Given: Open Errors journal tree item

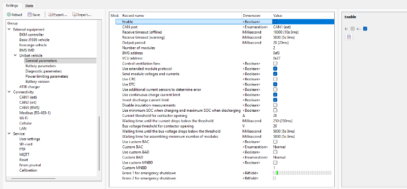Looking at the screenshot, I should coord(30,165).
